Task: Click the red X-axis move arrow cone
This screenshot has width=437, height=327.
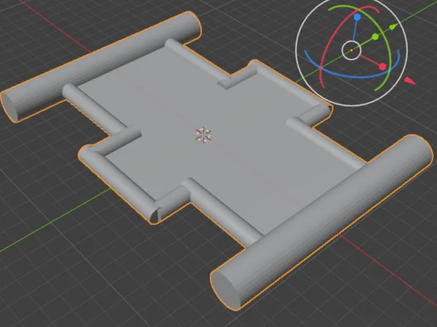Action: pyautogui.click(x=409, y=81)
